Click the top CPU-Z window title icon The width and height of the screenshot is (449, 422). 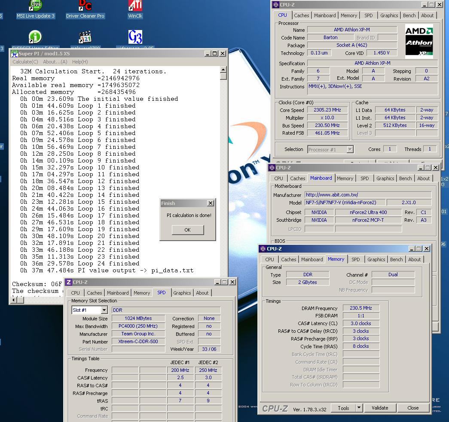[x=276, y=5]
